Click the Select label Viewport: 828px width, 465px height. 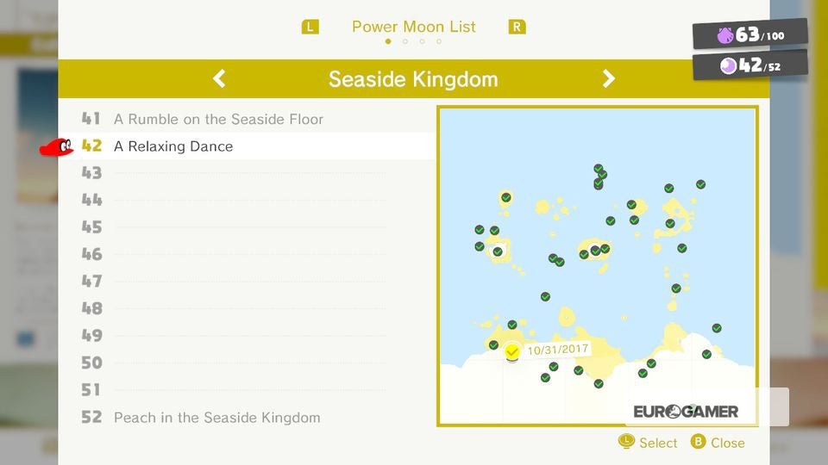point(658,443)
